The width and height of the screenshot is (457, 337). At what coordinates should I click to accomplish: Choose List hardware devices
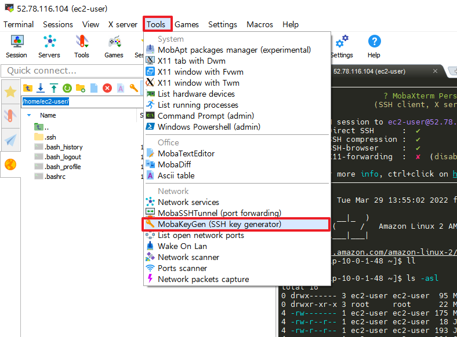tap(237, 94)
